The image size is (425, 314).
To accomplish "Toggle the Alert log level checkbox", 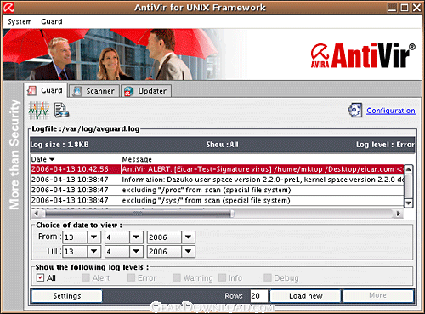I will [x=86, y=277].
